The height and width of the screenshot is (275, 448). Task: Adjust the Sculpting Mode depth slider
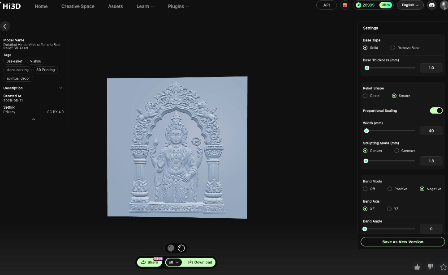(390, 161)
